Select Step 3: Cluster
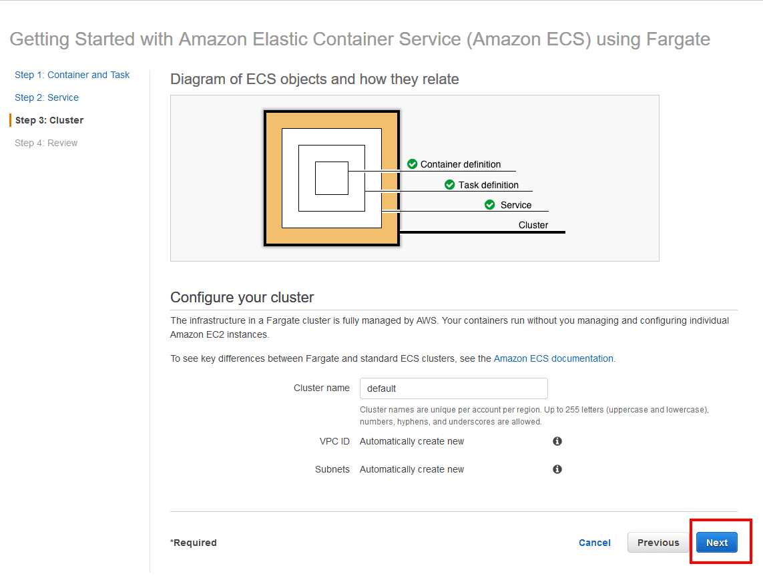 click(49, 120)
